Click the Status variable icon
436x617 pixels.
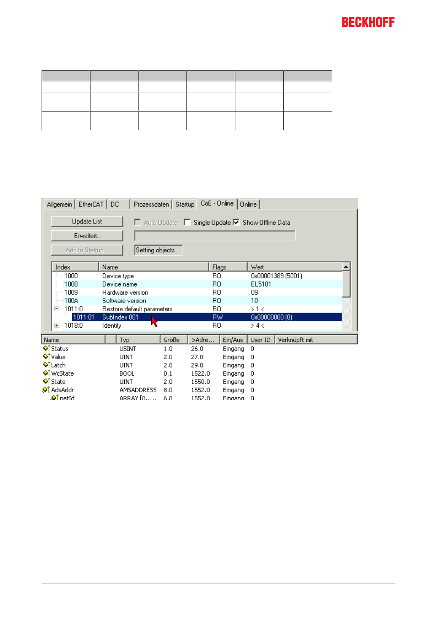(x=46, y=348)
